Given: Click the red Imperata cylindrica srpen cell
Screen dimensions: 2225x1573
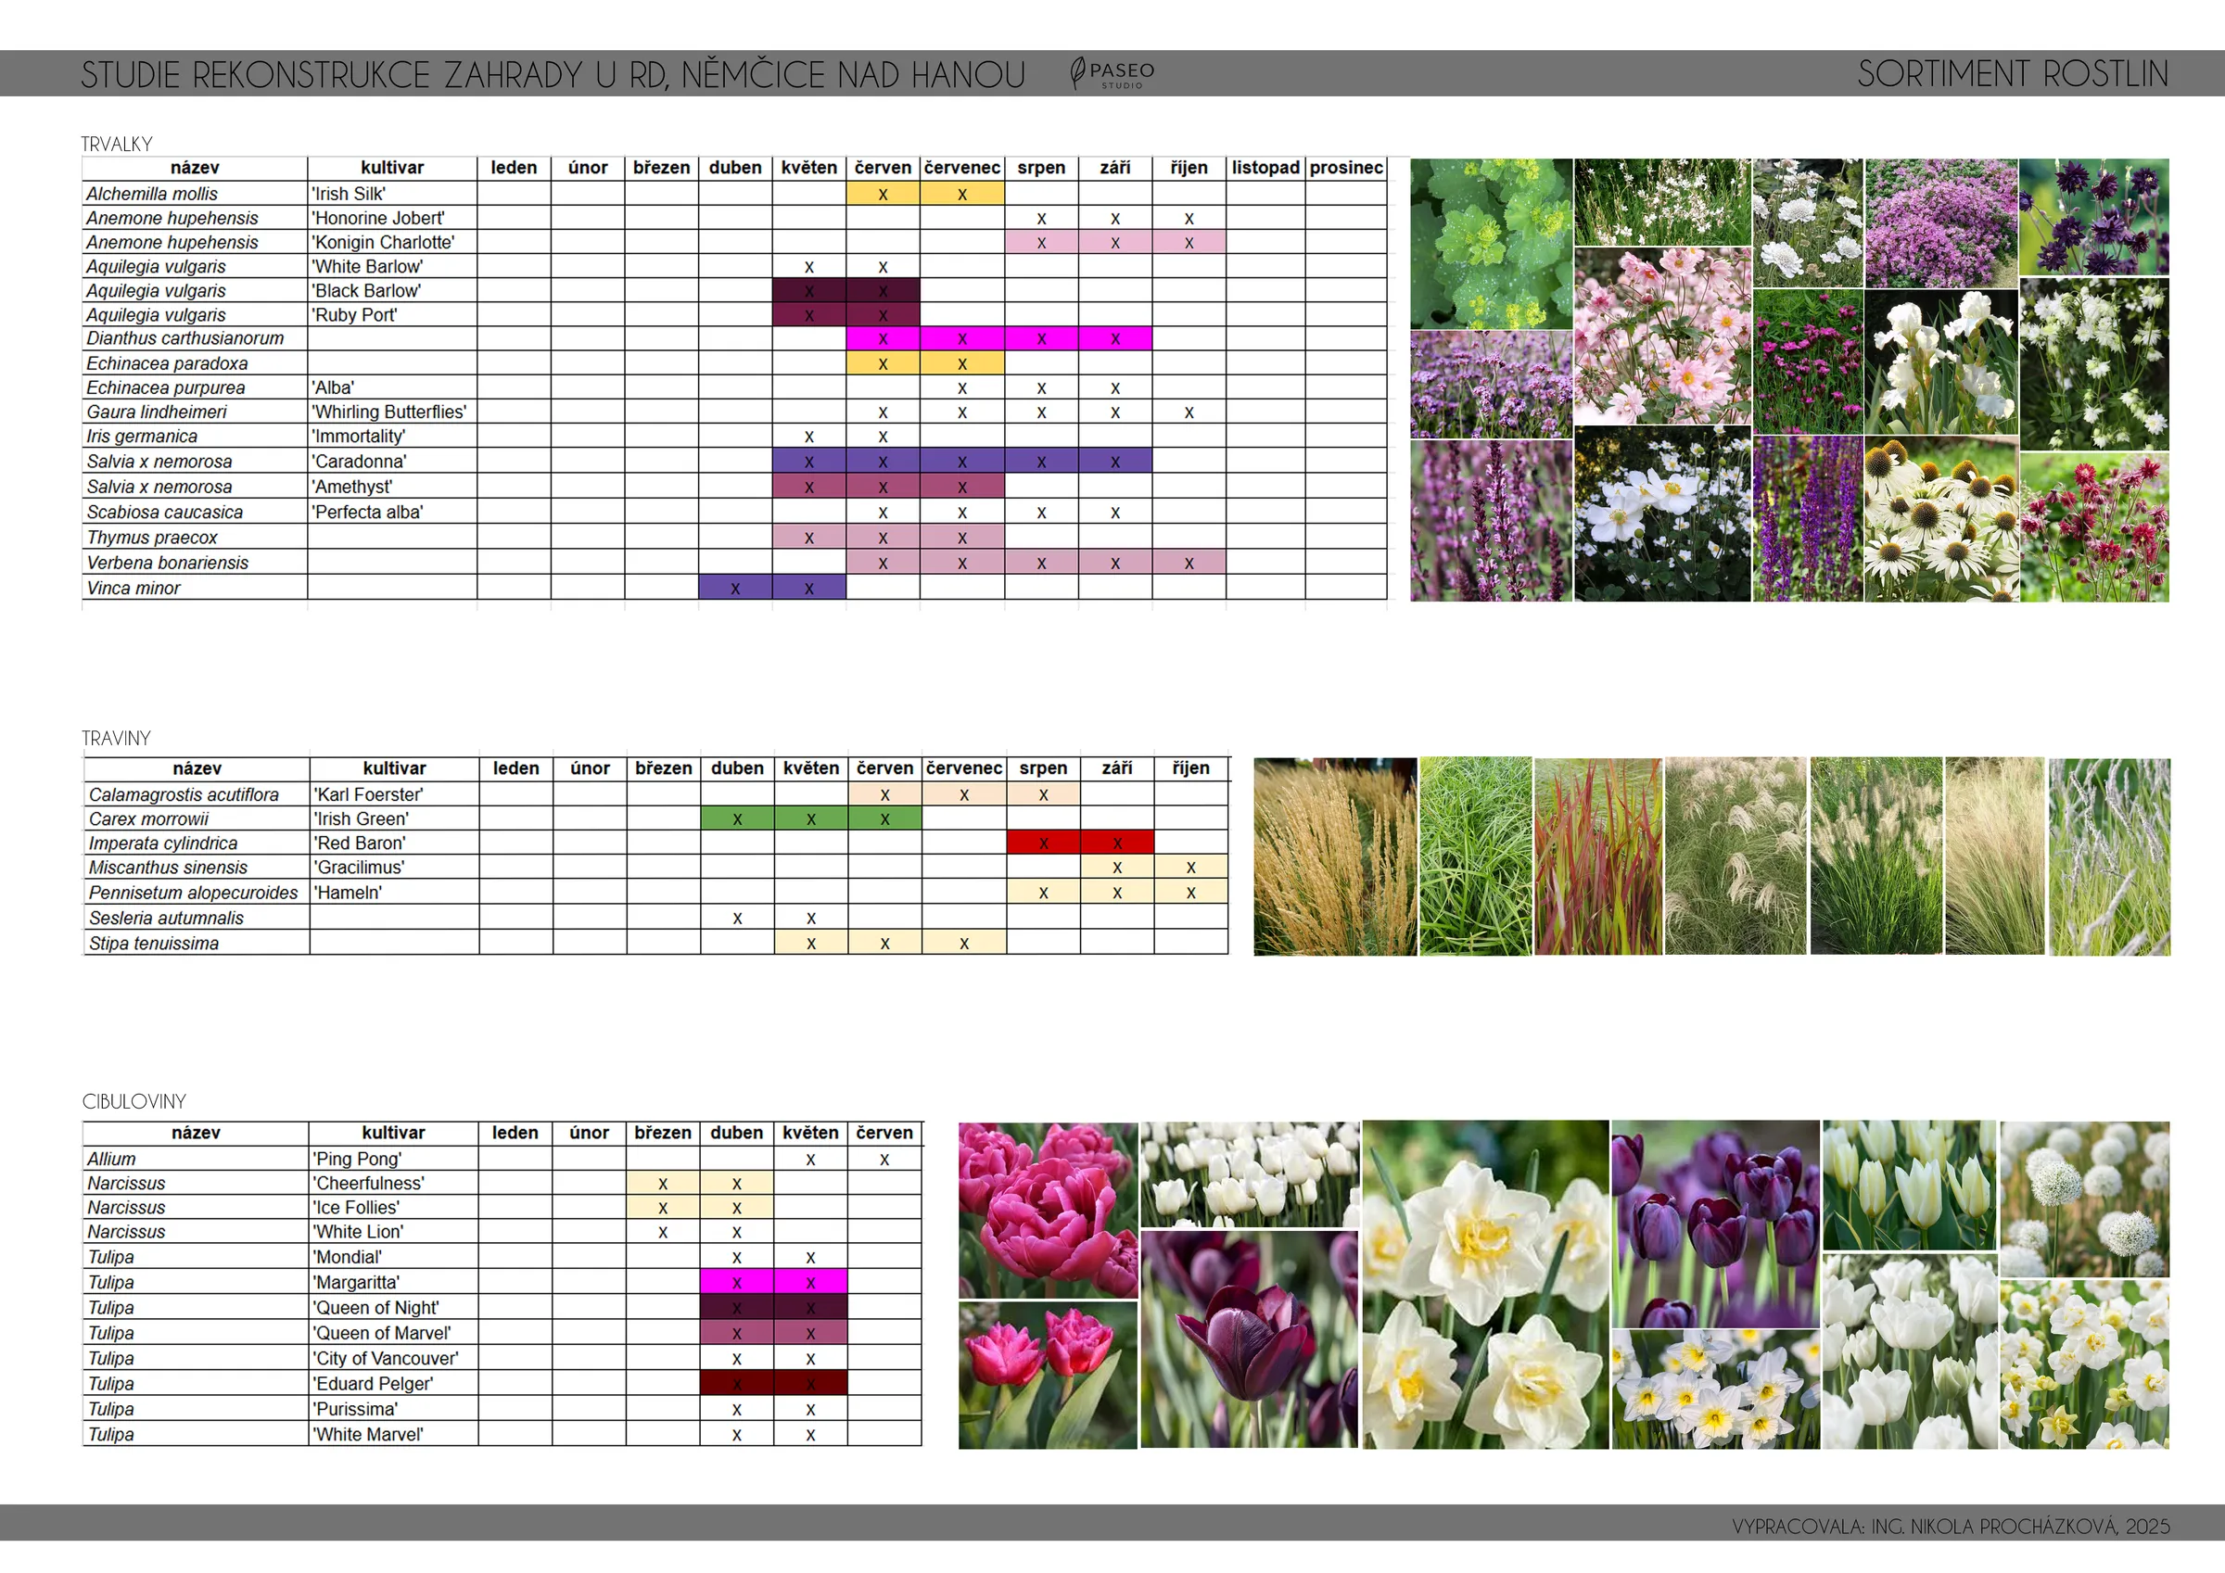Looking at the screenshot, I should click(x=1043, y=843).
